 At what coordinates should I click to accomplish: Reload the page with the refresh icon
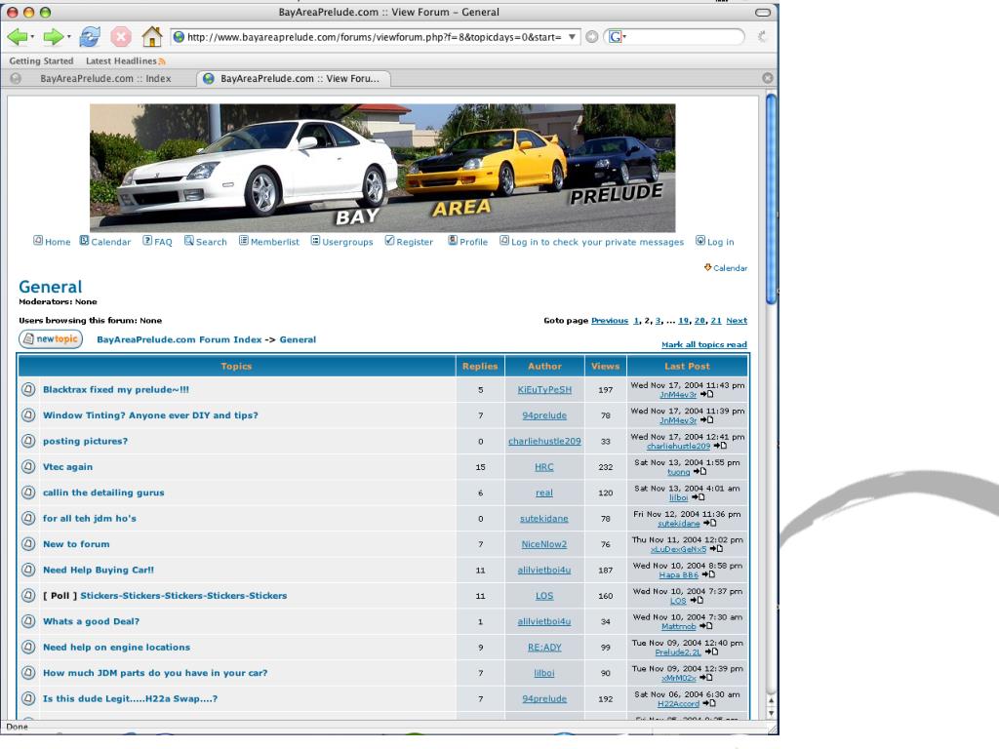89,37
